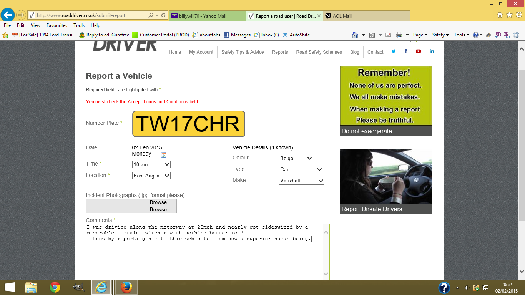Click the taskbar Help question mark
Viewport: 525px width, 295px height.
[444, 288]
